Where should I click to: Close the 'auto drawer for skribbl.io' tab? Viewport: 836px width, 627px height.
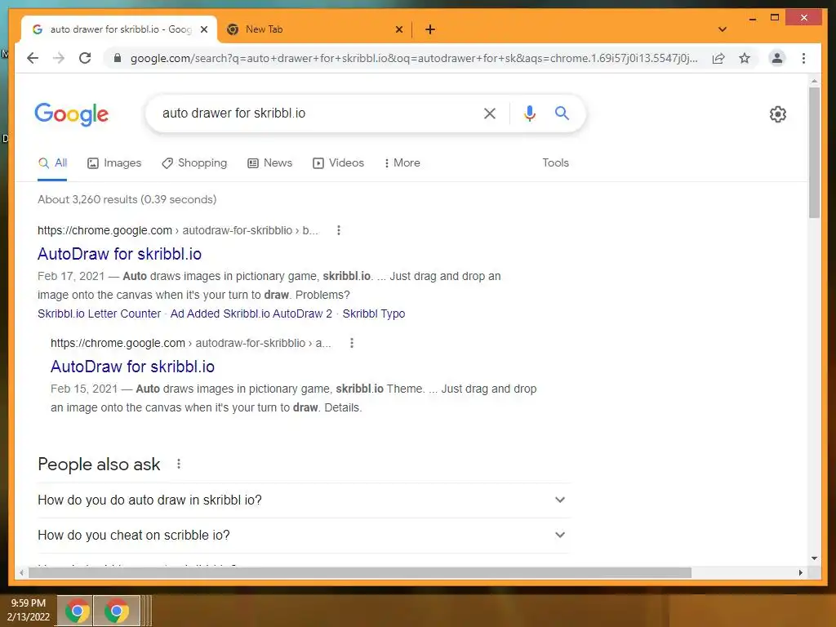tap(203, 29)
